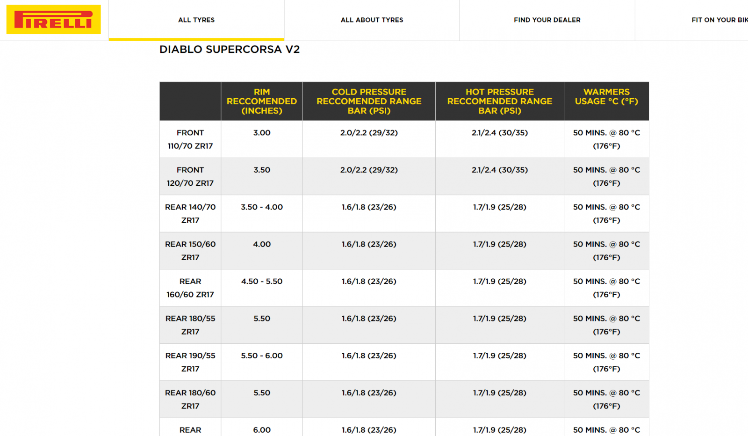
Task: Select the 4.50 - 5.50 rim size cell
Action: 262,282
